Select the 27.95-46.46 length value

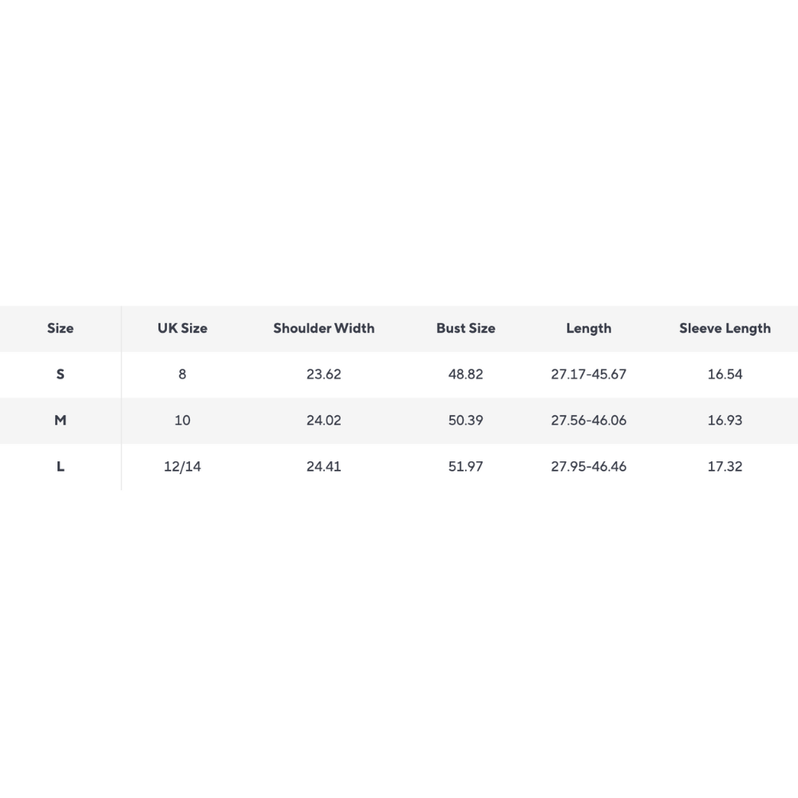point(588,467)
